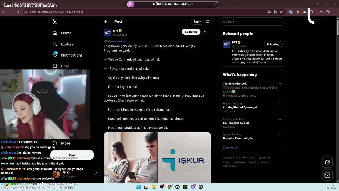Viewport: 339px width, 191px height.
Task: Open more options for #ozelegitimde27yasengeli trend
Action: (x=281, y=104)
